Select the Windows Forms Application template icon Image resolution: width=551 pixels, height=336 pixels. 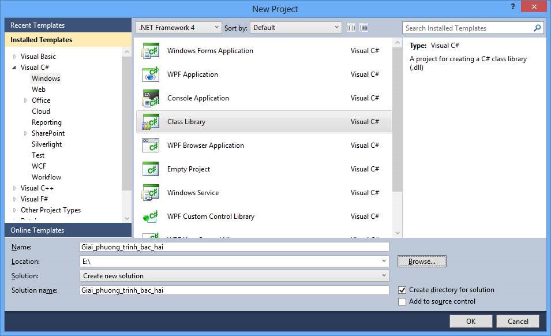coord(151,51)
